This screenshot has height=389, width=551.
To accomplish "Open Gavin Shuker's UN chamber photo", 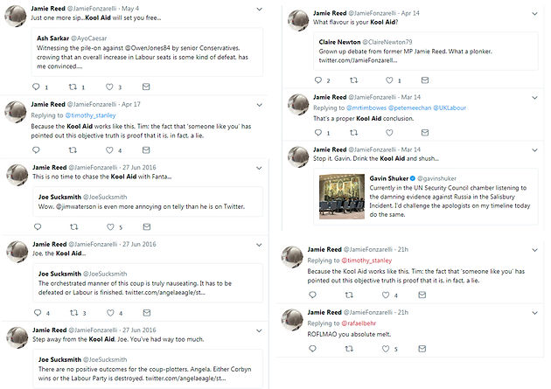I will point(342,197).
